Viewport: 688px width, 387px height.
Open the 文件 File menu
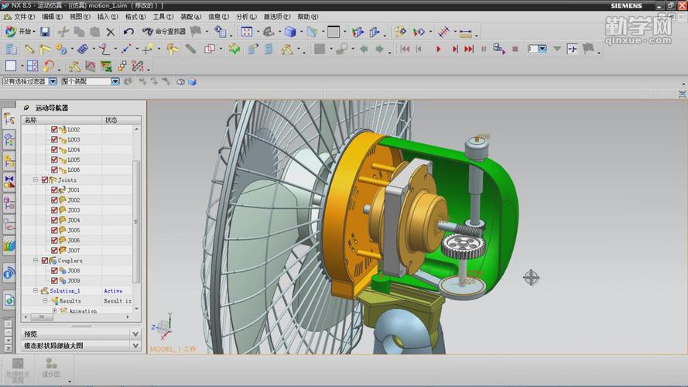coord(23,16)
